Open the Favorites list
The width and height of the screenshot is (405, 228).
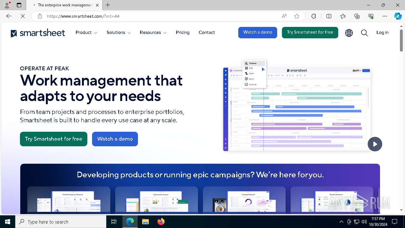(343, 16)
